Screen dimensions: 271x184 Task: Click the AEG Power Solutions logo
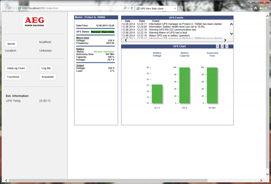[35, 22]
